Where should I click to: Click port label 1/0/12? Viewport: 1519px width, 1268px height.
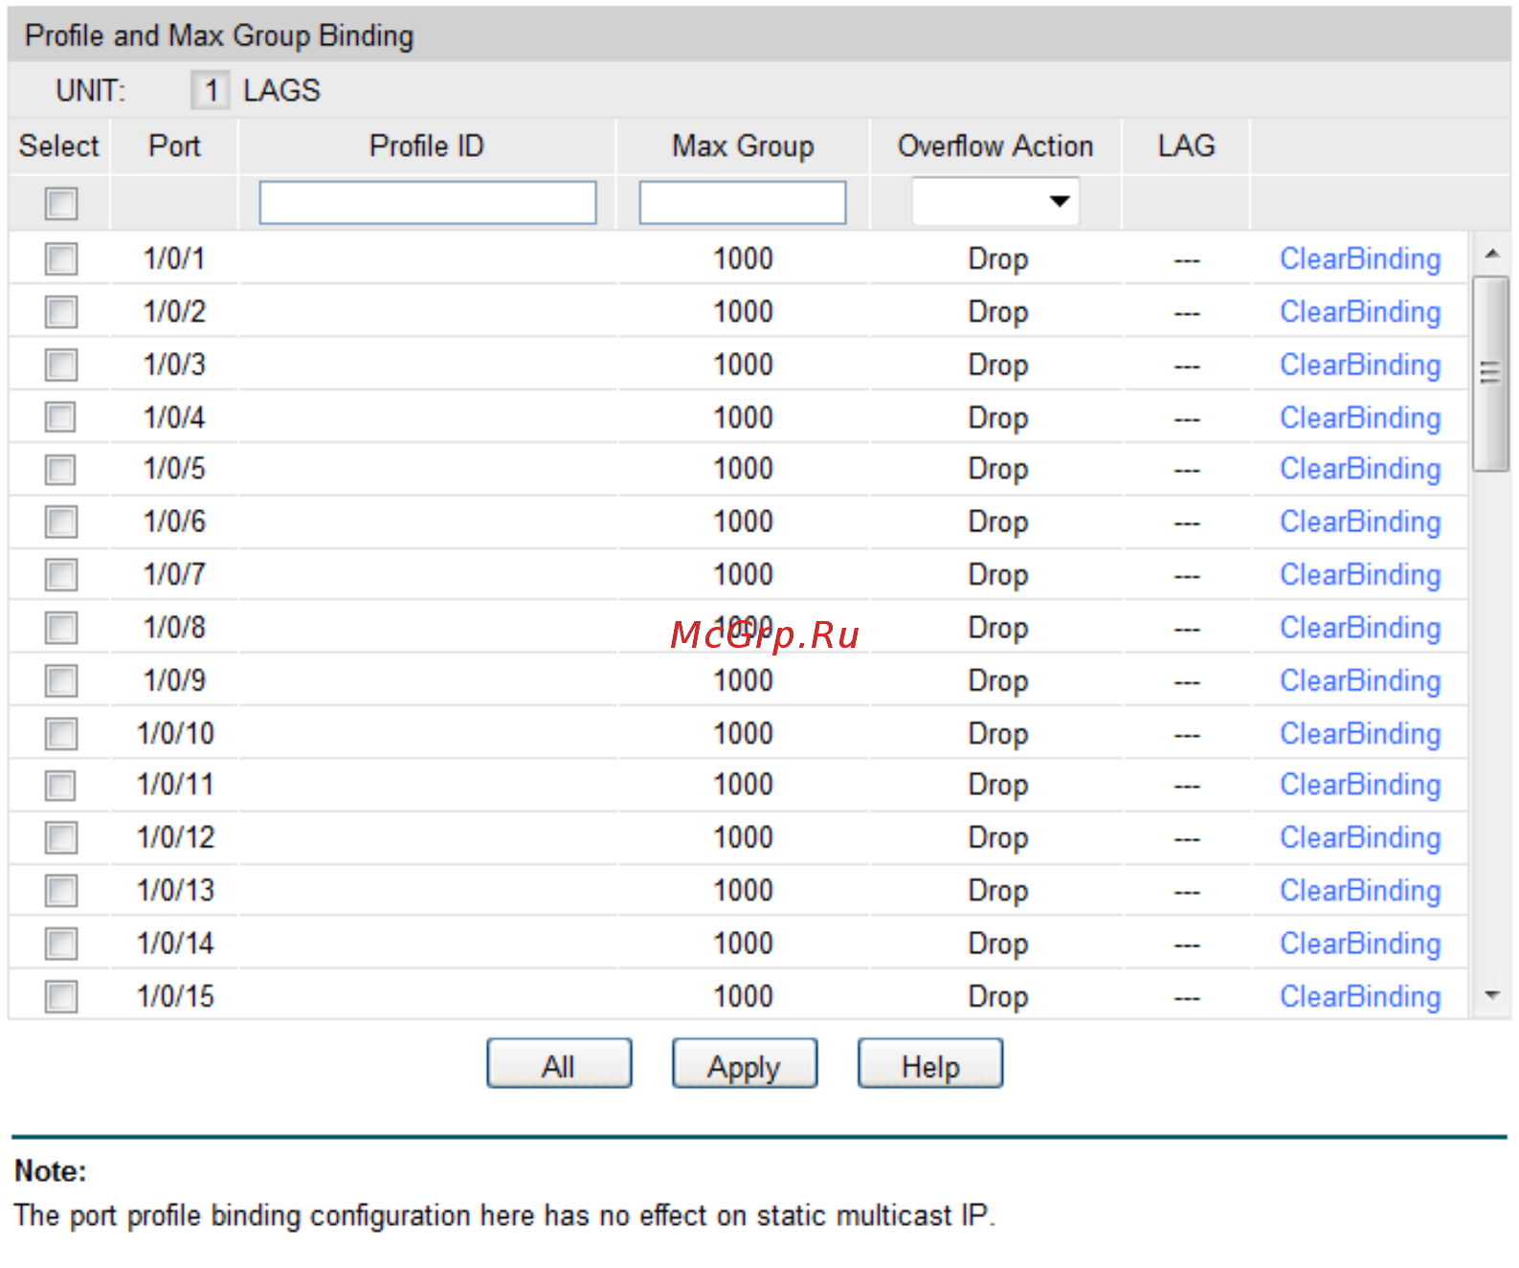click(x=175, y=837)
